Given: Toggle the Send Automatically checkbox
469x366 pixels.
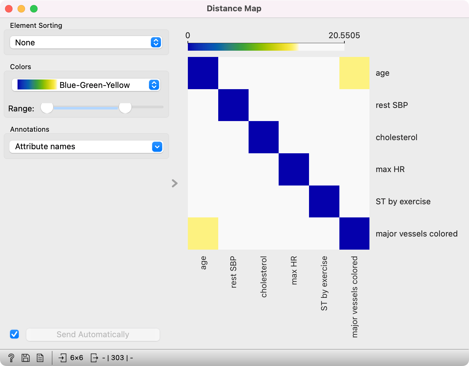Looking at the screenshot, I should click(x=14, y=334).
